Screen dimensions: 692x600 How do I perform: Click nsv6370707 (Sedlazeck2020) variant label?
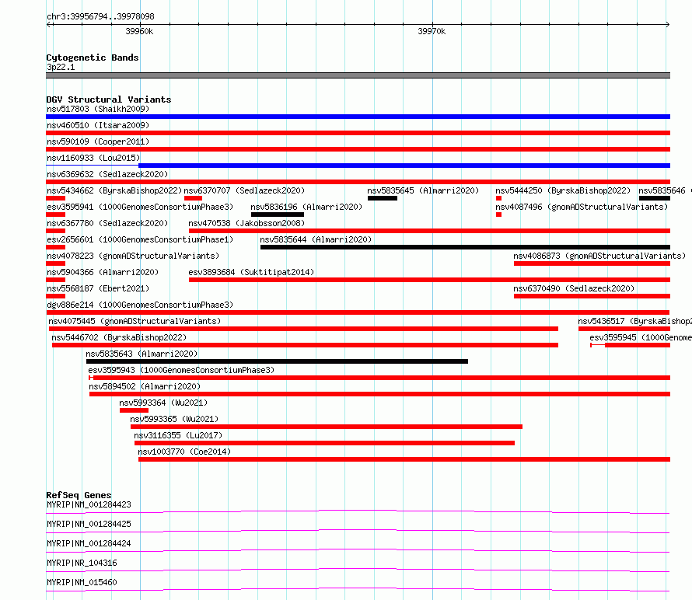click(244, 190)
